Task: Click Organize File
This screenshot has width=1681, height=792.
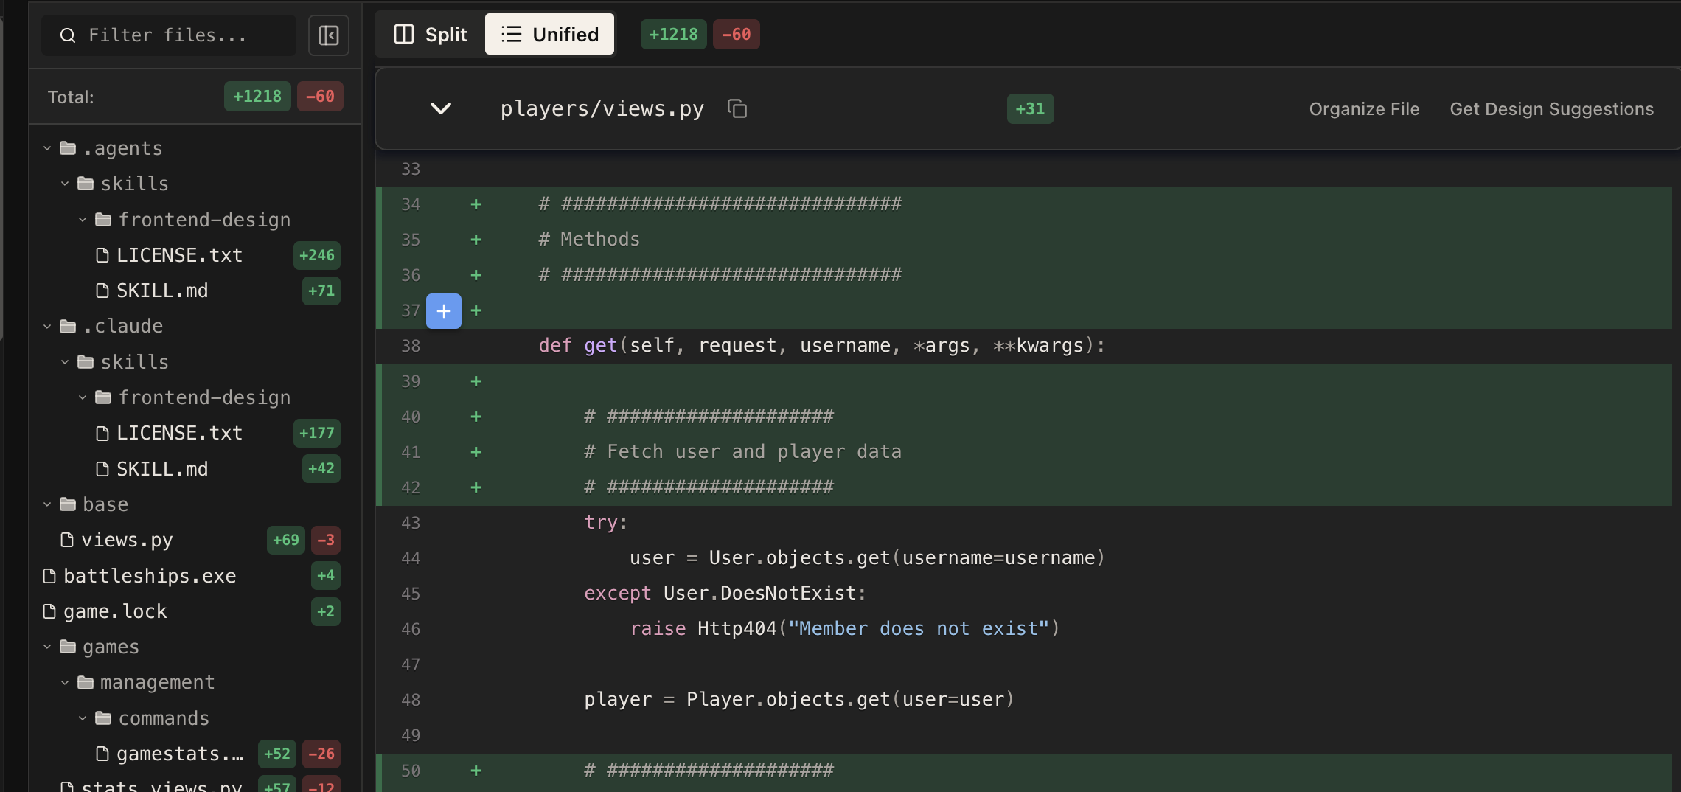Action: [x=1363, y=108]
